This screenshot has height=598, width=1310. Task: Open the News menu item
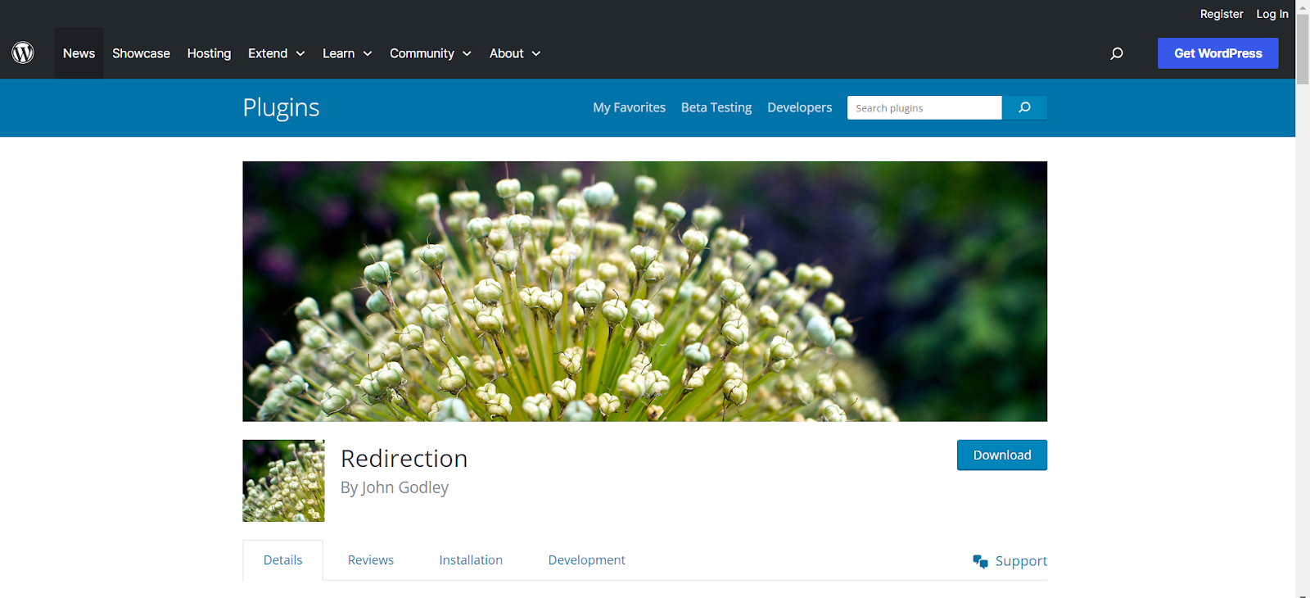point(79,53)
